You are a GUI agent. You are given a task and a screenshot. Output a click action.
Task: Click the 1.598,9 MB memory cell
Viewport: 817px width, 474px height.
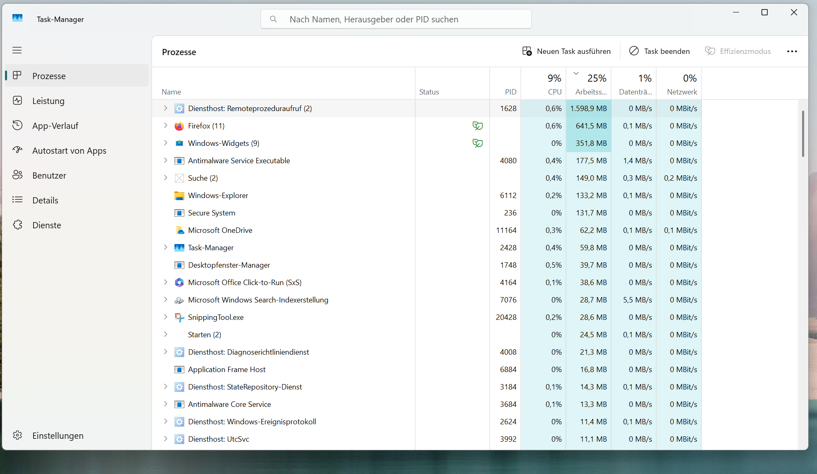pyautogui.click(x=588, y=108)
